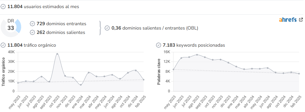
Task: Click check icon beside tráfico orgánico
Action: (3, 45)
